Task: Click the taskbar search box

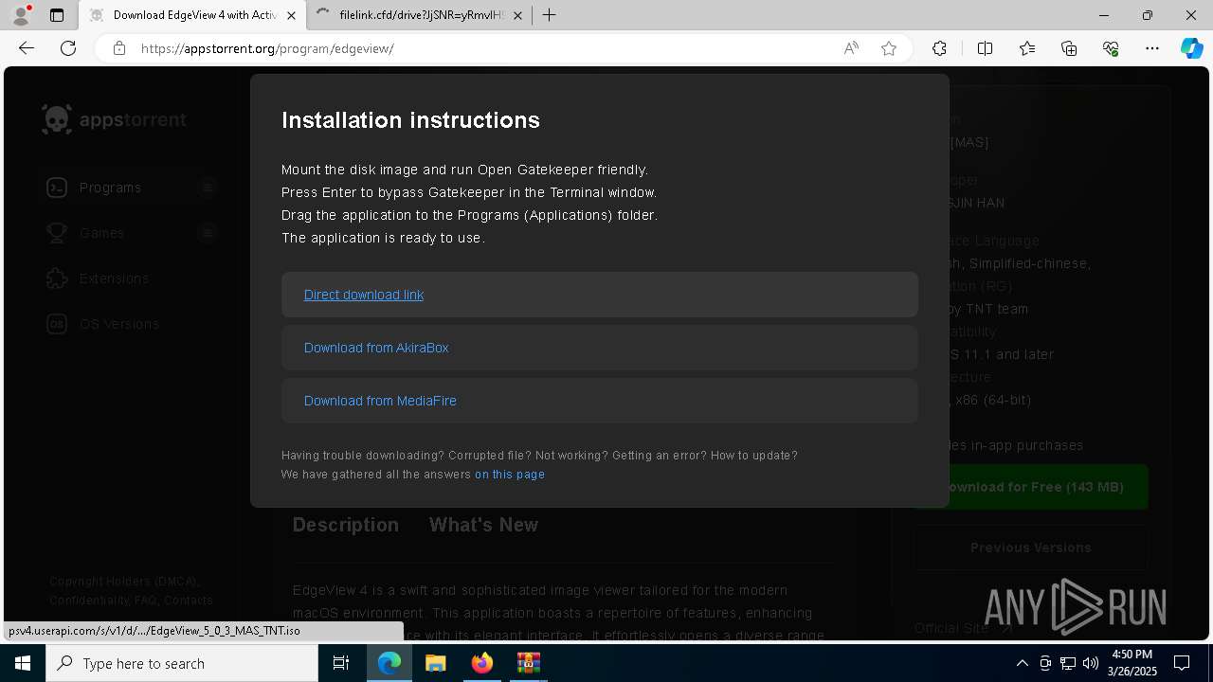Action: pos(182,663)
